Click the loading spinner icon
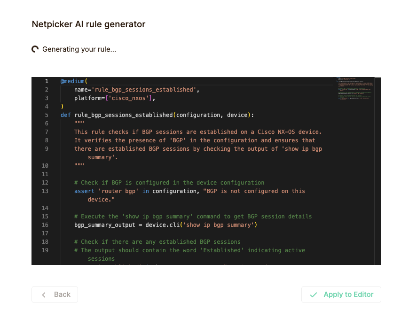The height and width of the screenshot is (310, 401). coord(35,49)
